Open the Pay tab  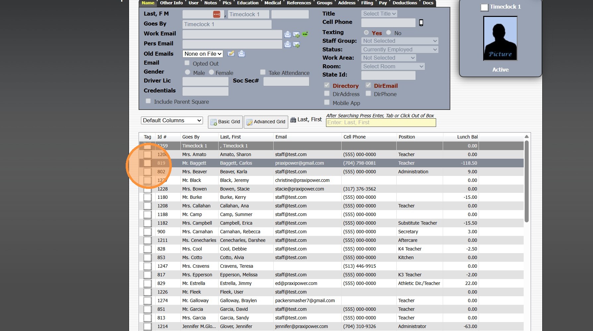pyautogui.click(x=383, y=3)
